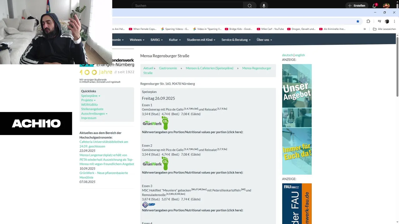
Task: Show nutritional values for Essen 1
Action: pos(192,132)
